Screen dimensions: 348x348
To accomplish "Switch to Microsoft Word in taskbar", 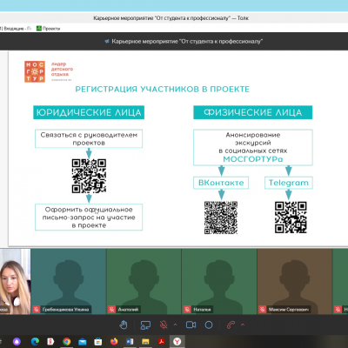I will [130, 342].
